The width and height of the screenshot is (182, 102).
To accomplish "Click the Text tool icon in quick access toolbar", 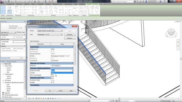I will pos(35,1).
